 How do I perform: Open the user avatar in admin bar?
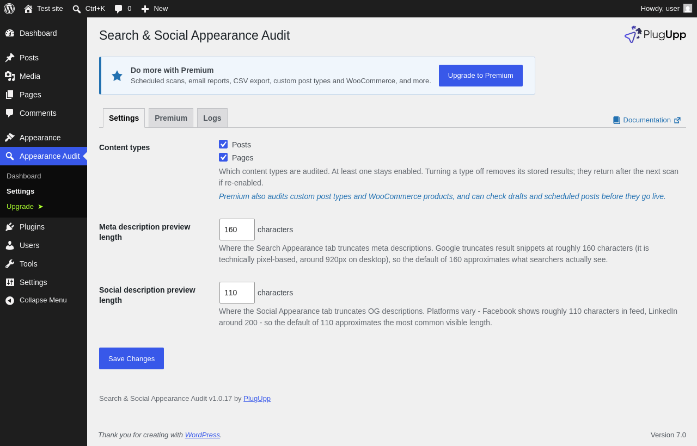(x=688, y=8)
